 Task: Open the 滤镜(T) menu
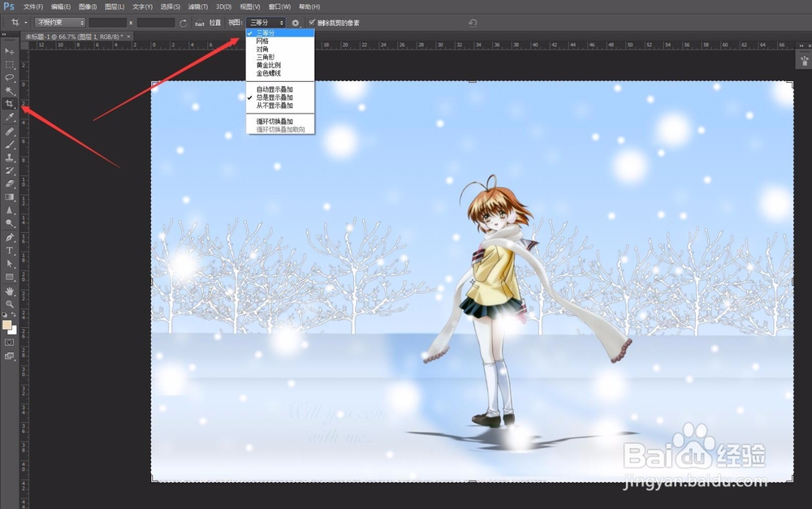pos(198,6)
